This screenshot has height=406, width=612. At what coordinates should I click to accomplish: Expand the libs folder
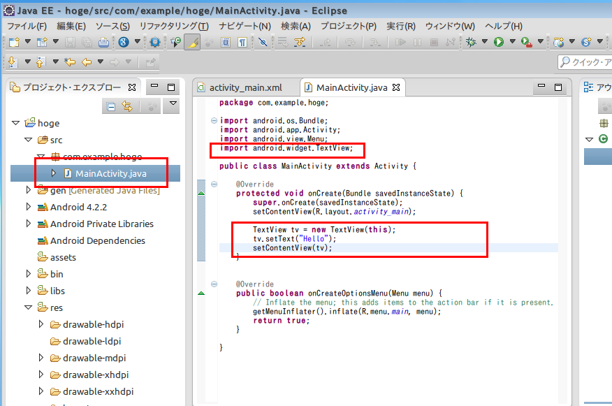point(28,291)
